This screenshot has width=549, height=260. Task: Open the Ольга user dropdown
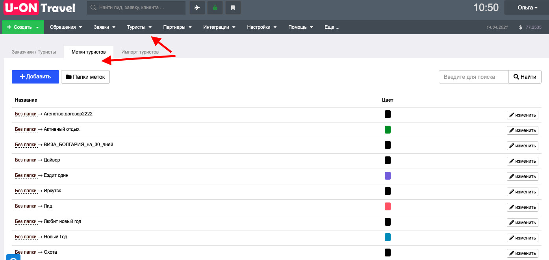527,7
